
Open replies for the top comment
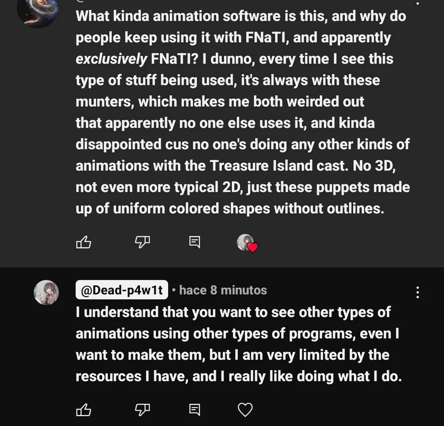195,242
